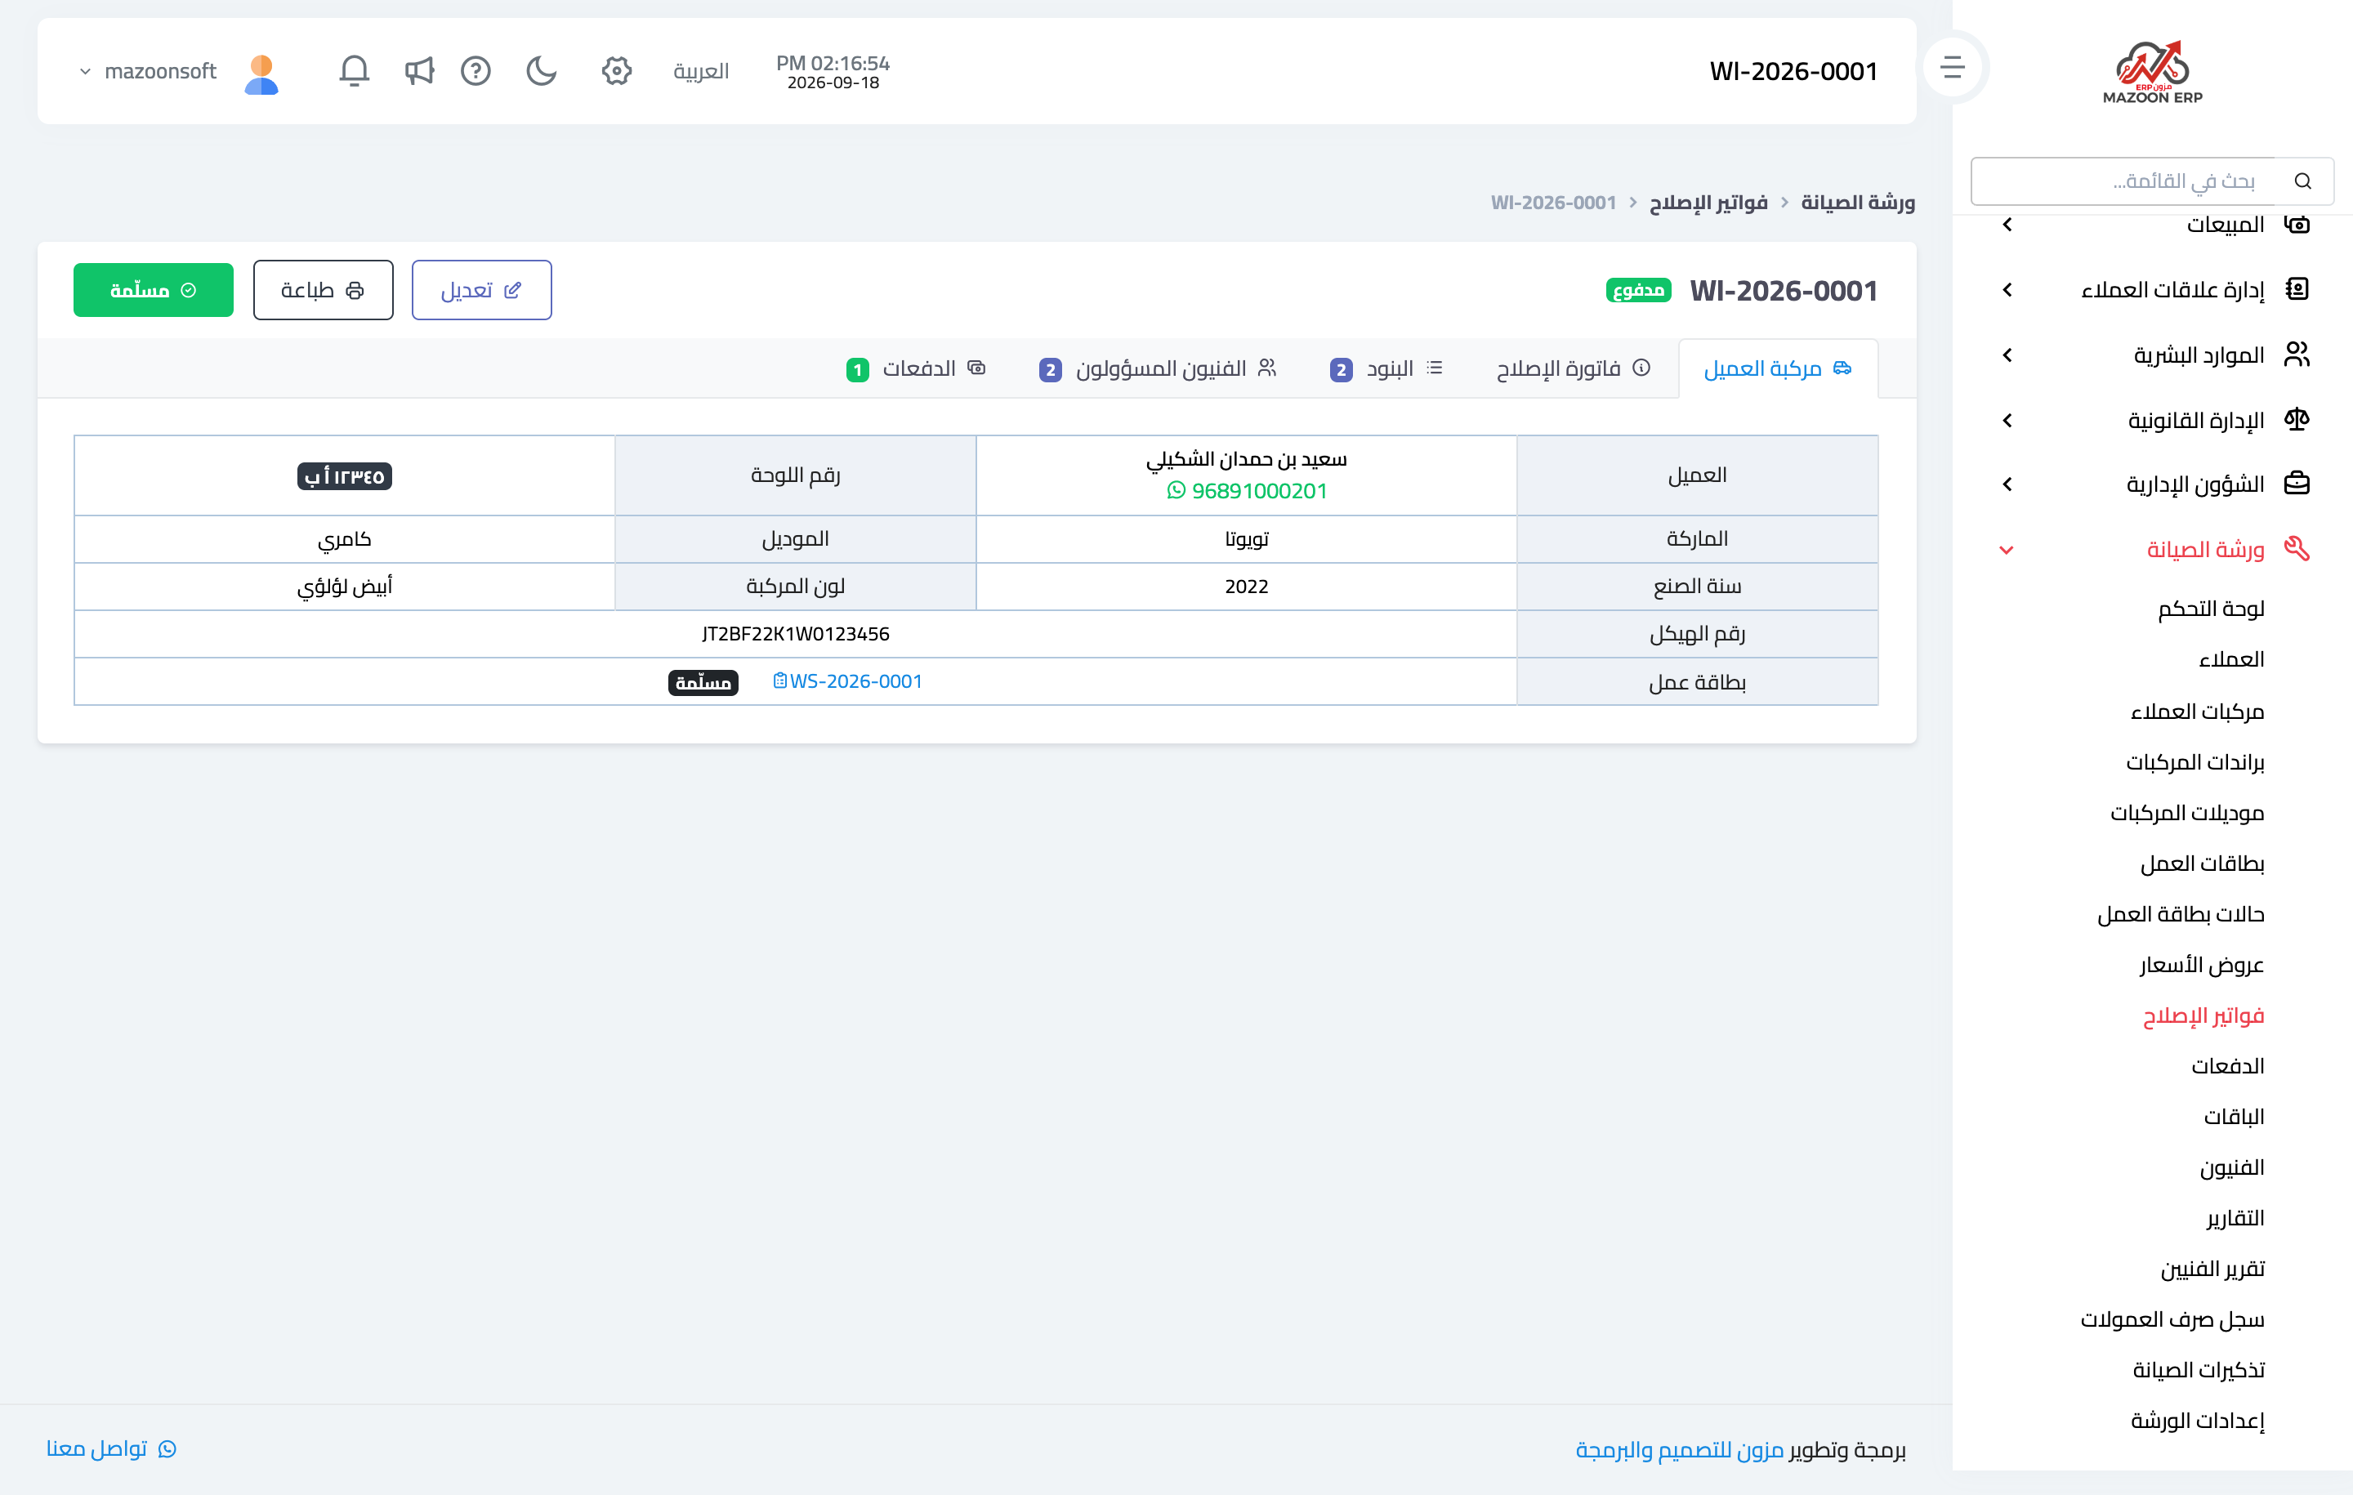Screen dimensions: 2353x1495
Task: Switch to فاتورة الإصلاح tab
Action: point(1574,368)
